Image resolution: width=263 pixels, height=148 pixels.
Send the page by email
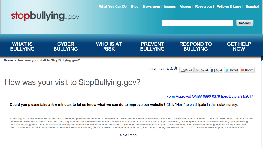[x=202, y=70]
